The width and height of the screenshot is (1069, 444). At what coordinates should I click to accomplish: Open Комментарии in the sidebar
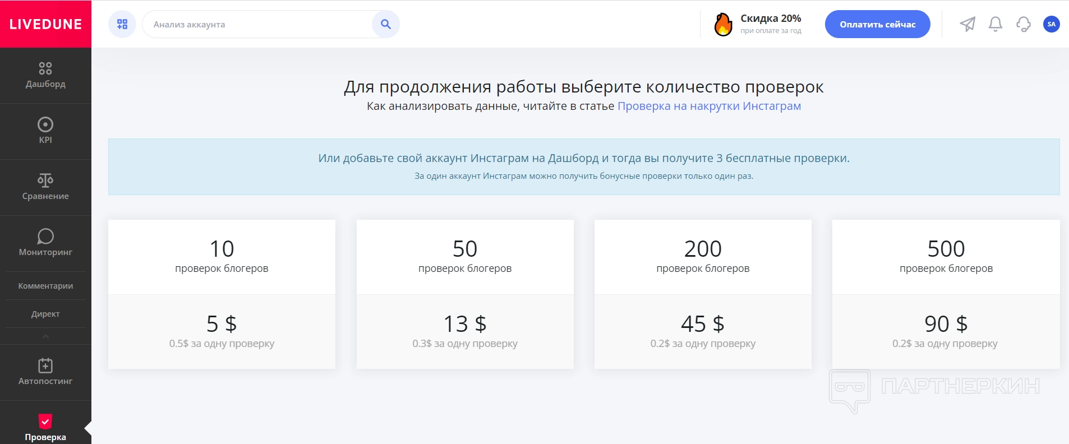pos(45,286)
